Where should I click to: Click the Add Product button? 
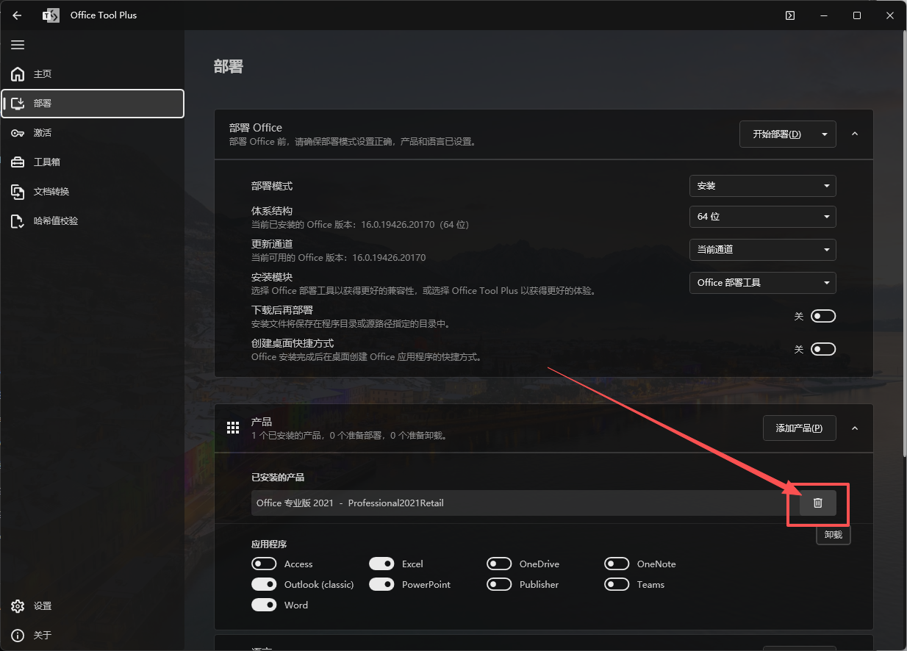pos(799,428)
